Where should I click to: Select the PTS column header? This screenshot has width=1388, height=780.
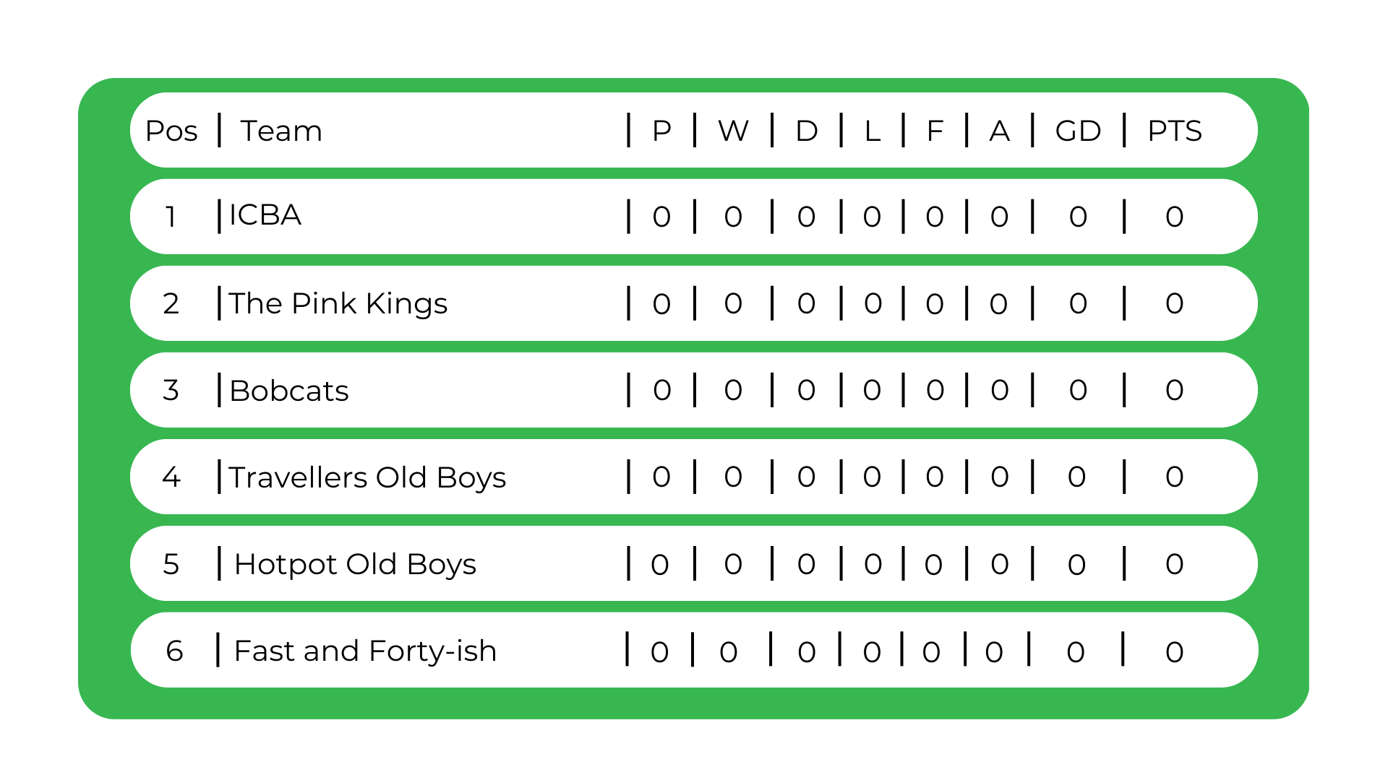[x=1174, y=131]
